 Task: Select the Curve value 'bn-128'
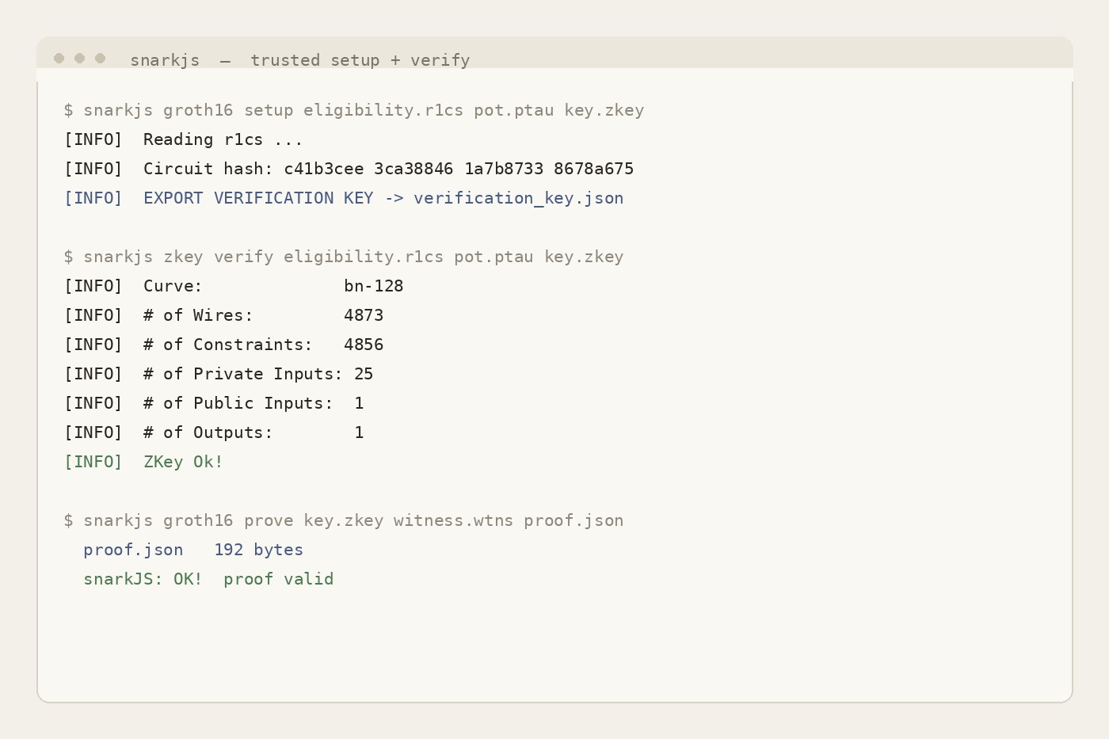[374, 286]
